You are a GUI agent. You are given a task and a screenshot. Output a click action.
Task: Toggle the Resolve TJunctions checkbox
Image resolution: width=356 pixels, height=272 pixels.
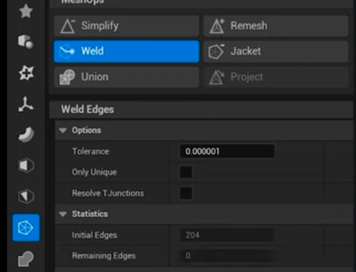point(186,193)
